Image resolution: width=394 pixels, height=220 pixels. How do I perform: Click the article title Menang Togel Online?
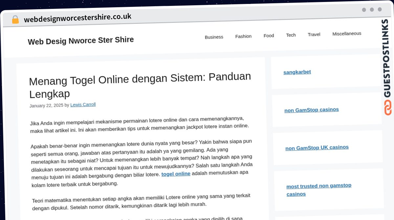tap(140, 85)
